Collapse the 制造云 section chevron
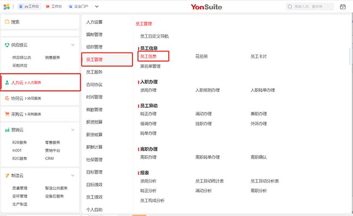353x216 pixels. pyautogui.click(x=73, y=175)
